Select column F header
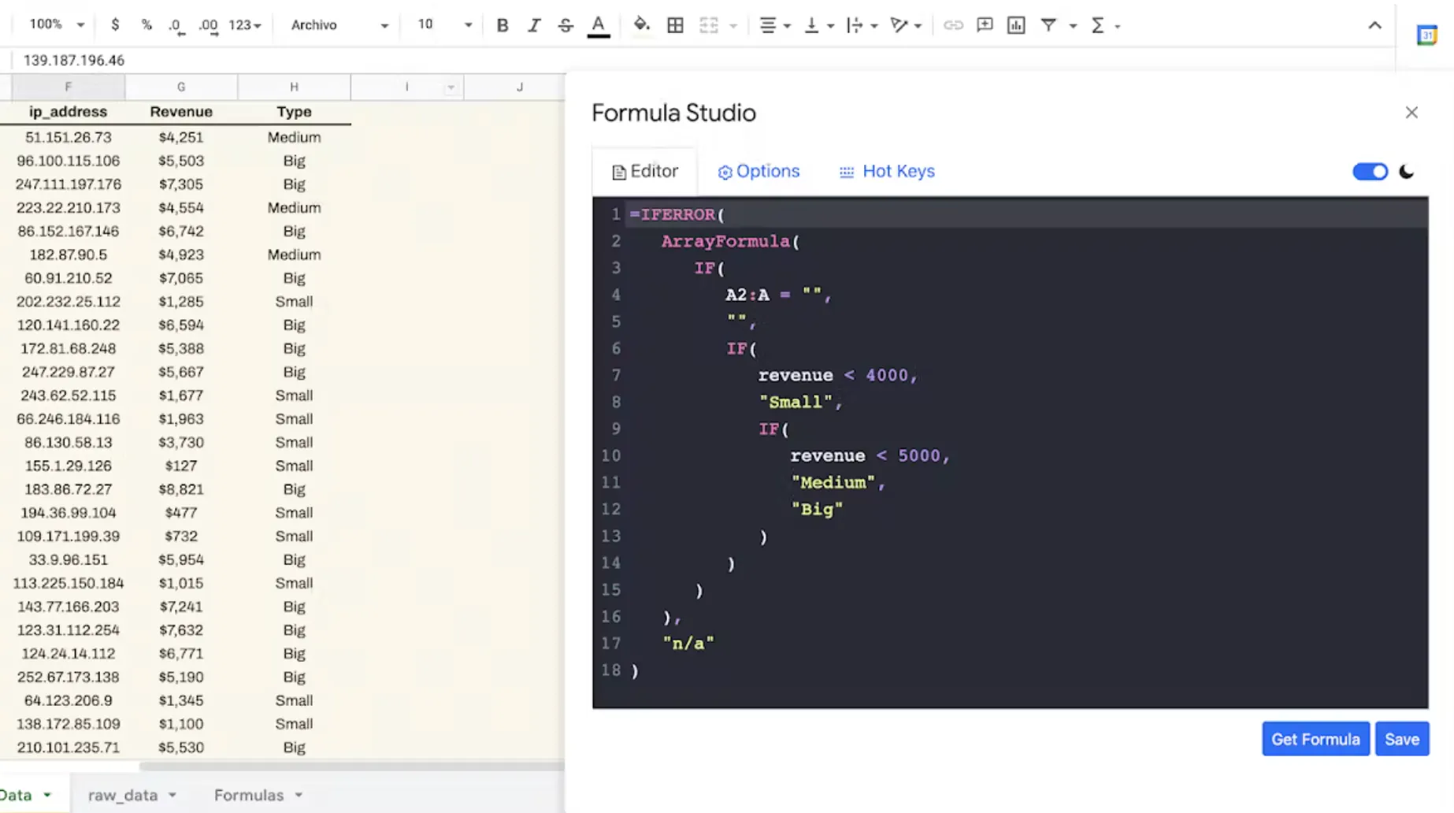 click(68, 87)
